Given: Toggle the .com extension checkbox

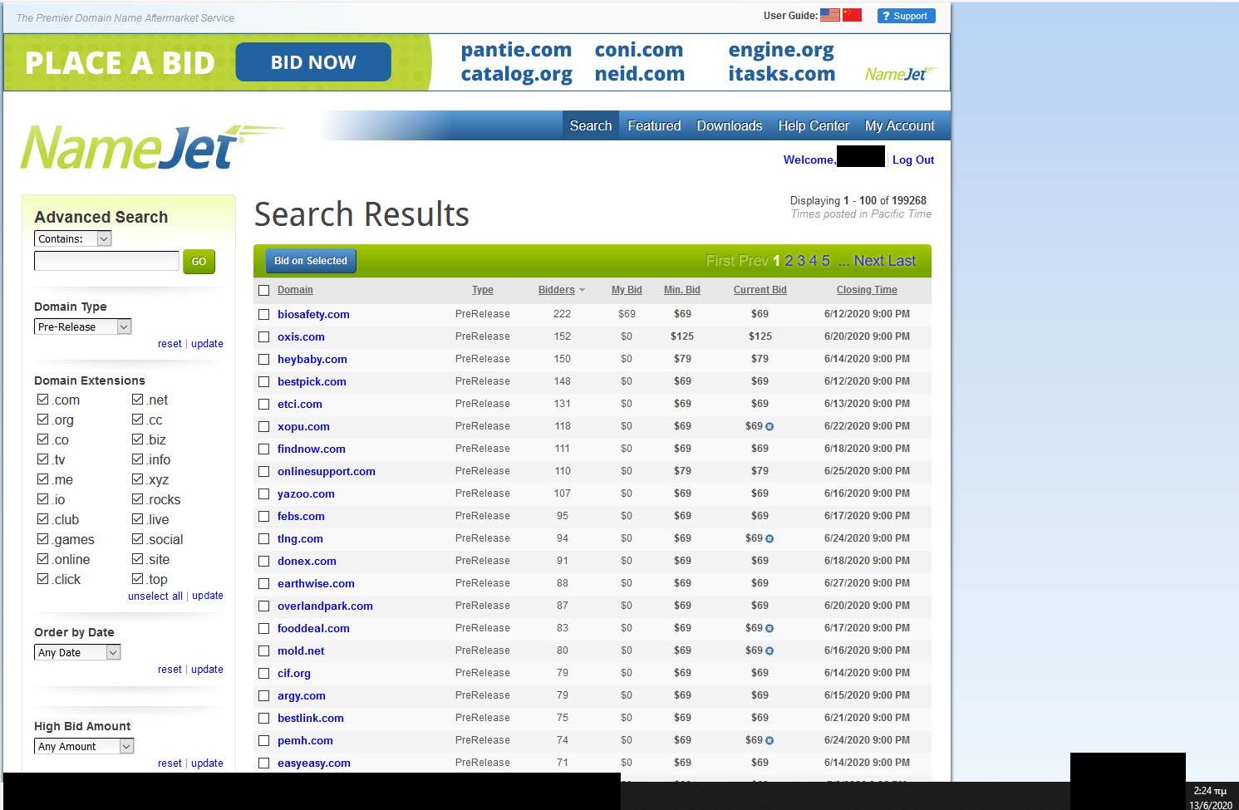Looking at the screenshot, I should [x=42, y=400].
